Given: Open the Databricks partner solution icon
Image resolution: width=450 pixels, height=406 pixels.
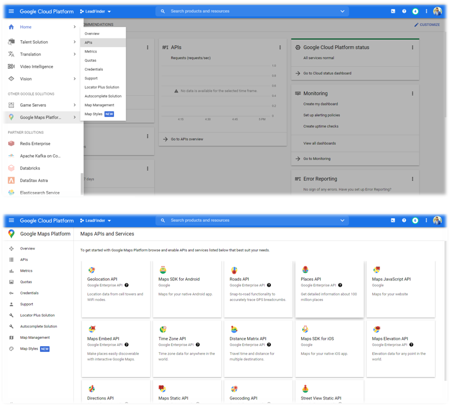Looking at the screenshot, I should 11,168.
